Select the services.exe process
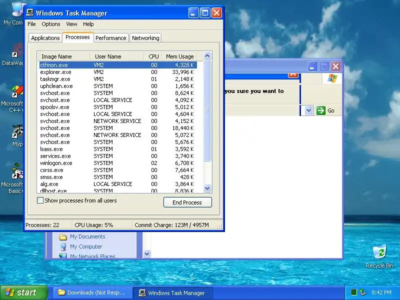The image size is (400, 300). click(x=118, y=156)
